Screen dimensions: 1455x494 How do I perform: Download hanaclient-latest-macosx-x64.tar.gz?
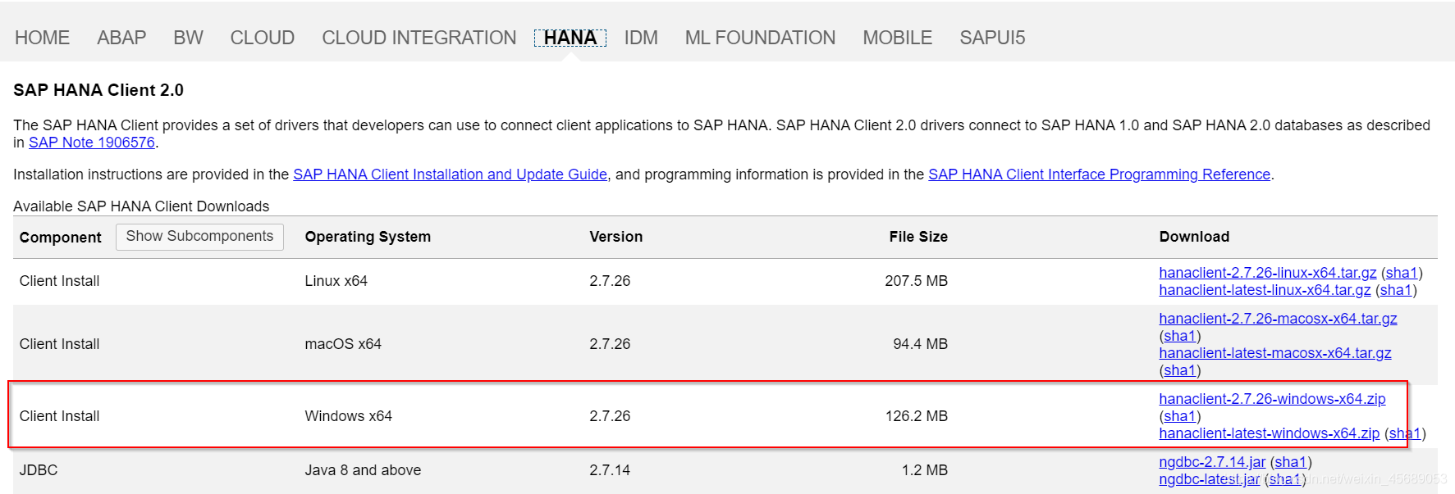coord(1275,353)
